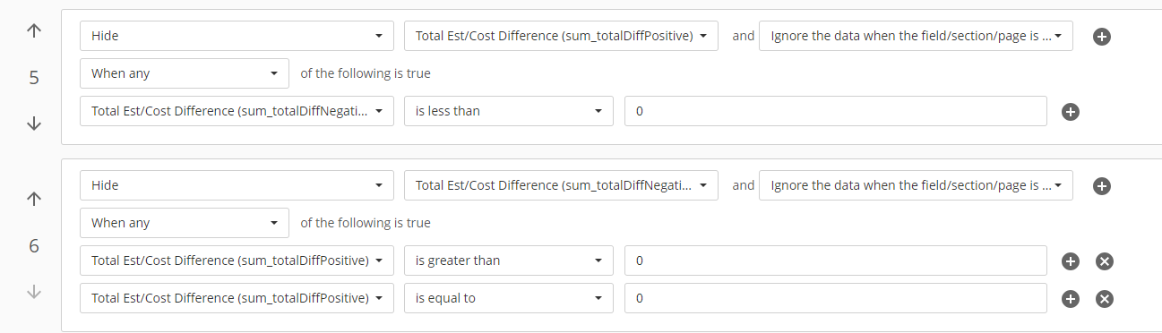Click value field of 'is equal to' row
Screen dimensions: 1162x333
point(836,298)
